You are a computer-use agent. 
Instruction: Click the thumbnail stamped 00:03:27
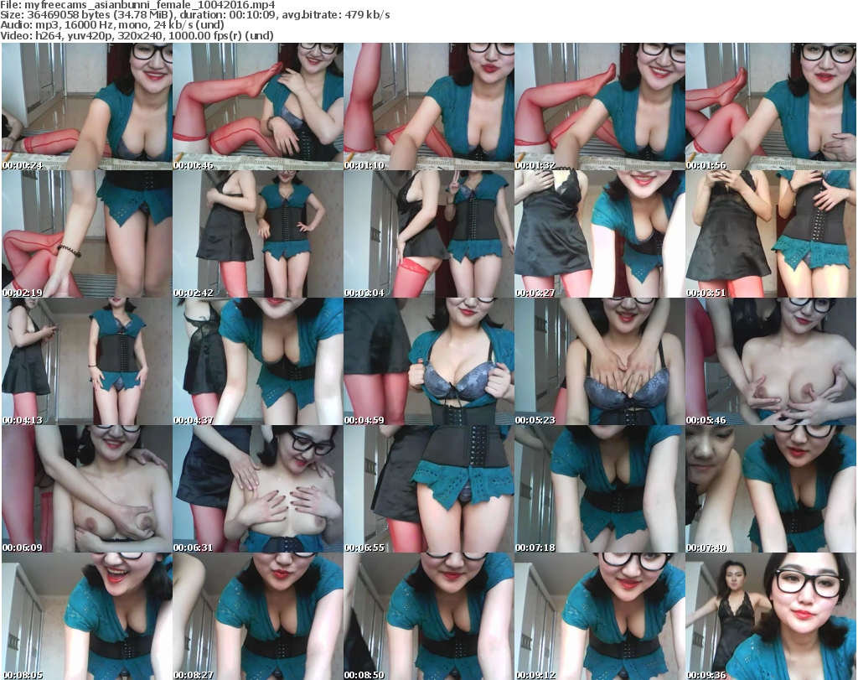(x=599, y=234)
